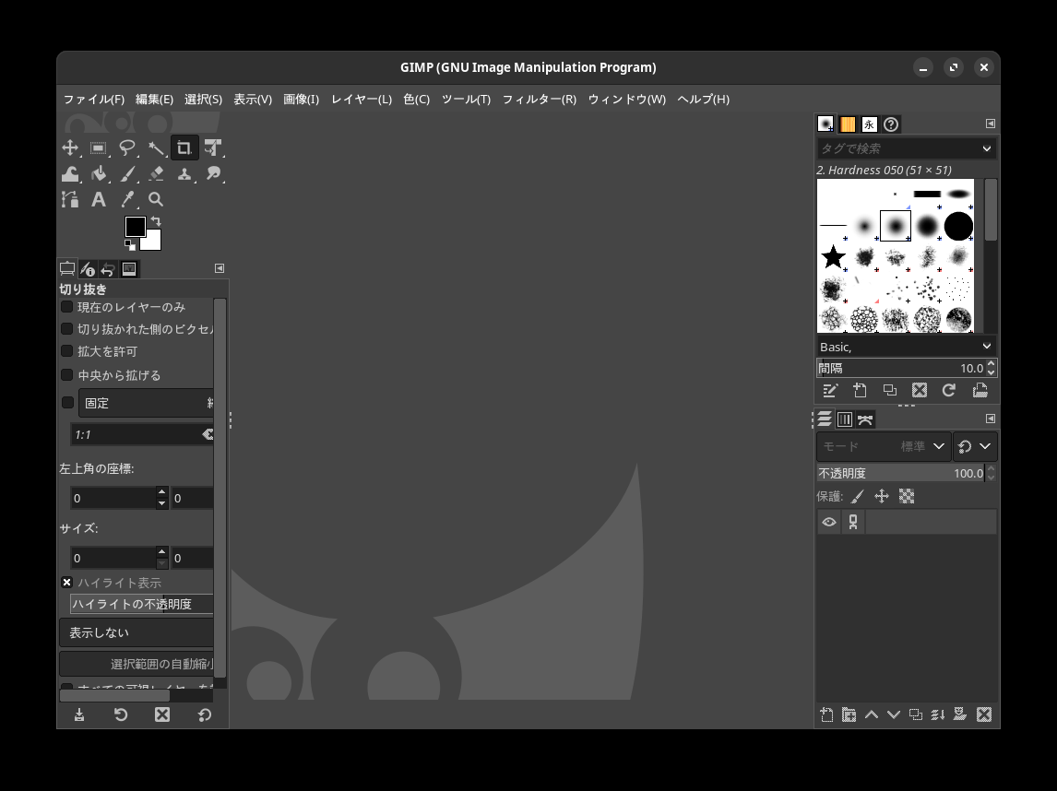
Task: Toggle 現在のレイヤーのみ checkbox
Action: click(66, 307)
